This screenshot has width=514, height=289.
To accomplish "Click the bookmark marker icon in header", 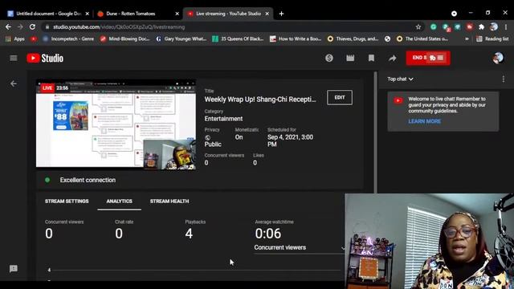I will (x=371, y=58).
